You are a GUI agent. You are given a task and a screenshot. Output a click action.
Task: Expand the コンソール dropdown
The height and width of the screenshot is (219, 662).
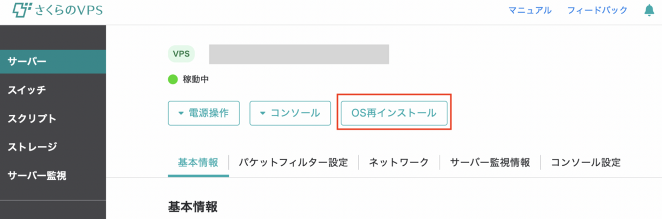[290, 113]
